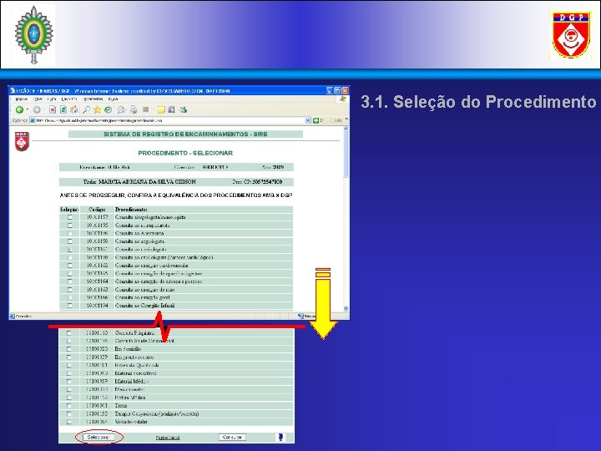
Task: Check the Material Médico checkbox
Action: (69, 381)
